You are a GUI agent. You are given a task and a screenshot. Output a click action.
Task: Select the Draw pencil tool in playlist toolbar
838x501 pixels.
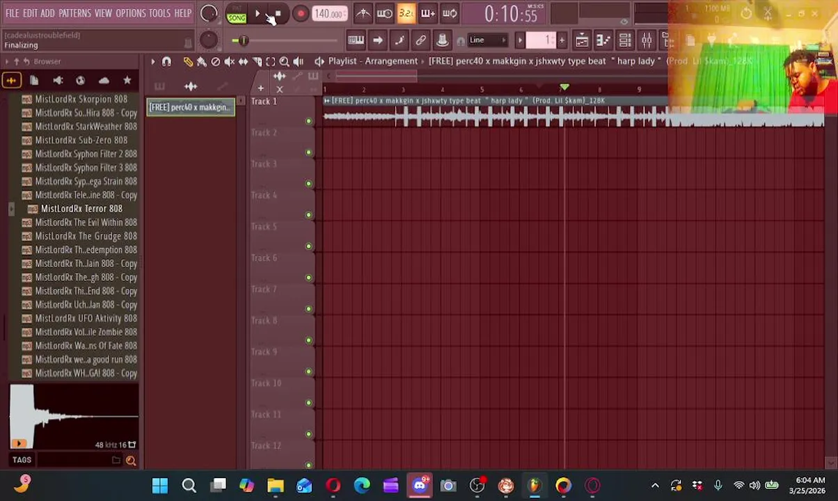(x=188, y=62)
